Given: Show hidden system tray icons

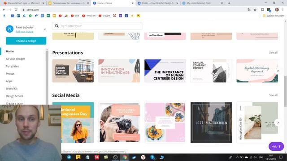Looking at the screenshot, I should click(237, 157).
